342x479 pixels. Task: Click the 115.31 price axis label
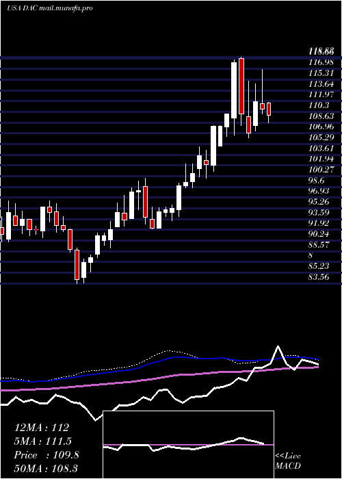pyautogui.click(x=321, y=73)
